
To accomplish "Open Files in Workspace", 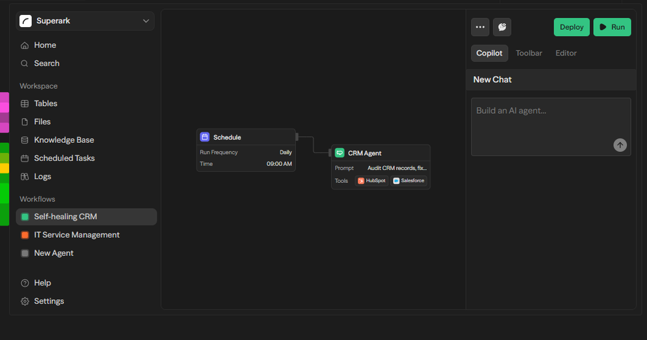I will pos(42,122).
